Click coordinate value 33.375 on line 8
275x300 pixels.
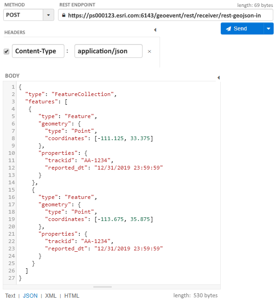click(x=140, y=138)
